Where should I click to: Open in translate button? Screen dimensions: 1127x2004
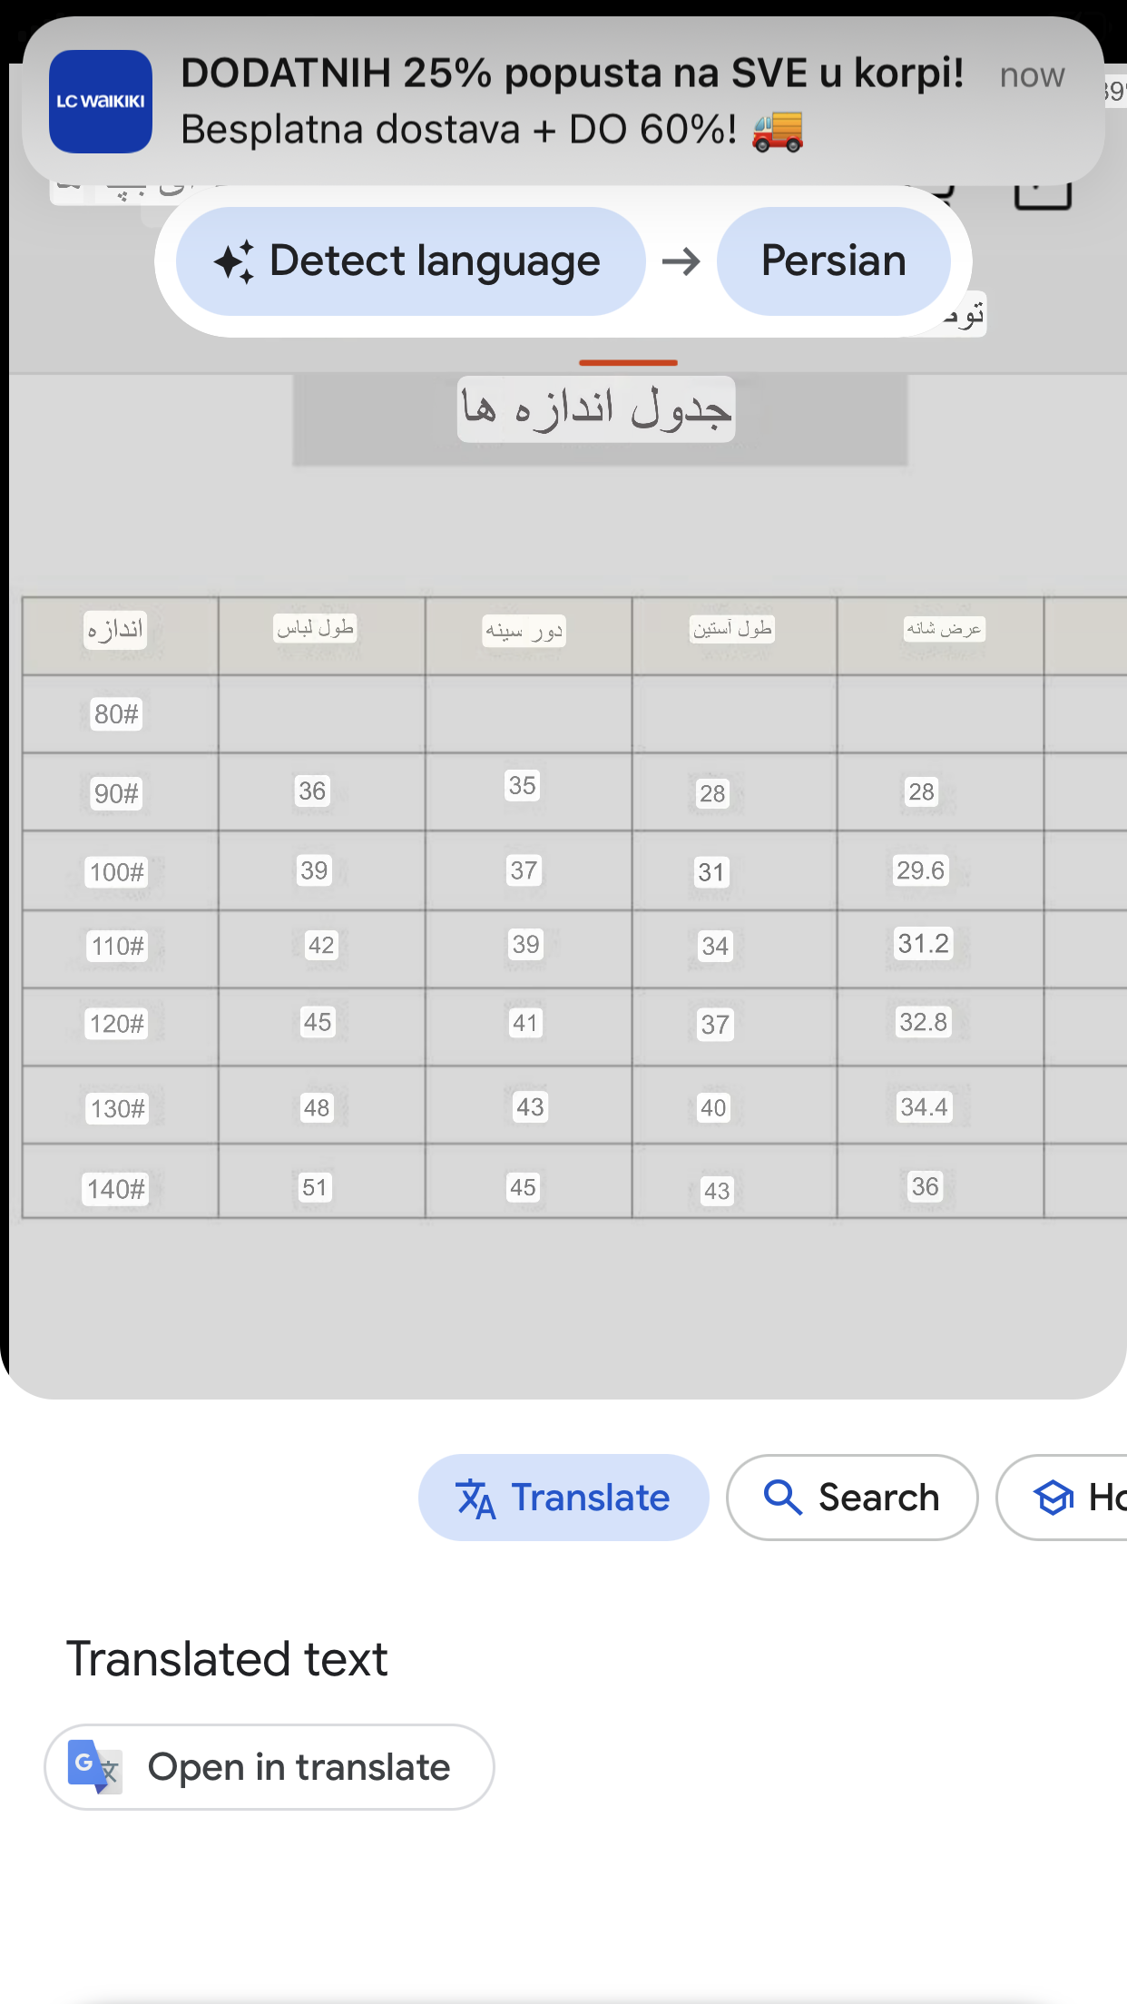[x=269, y=1767]
